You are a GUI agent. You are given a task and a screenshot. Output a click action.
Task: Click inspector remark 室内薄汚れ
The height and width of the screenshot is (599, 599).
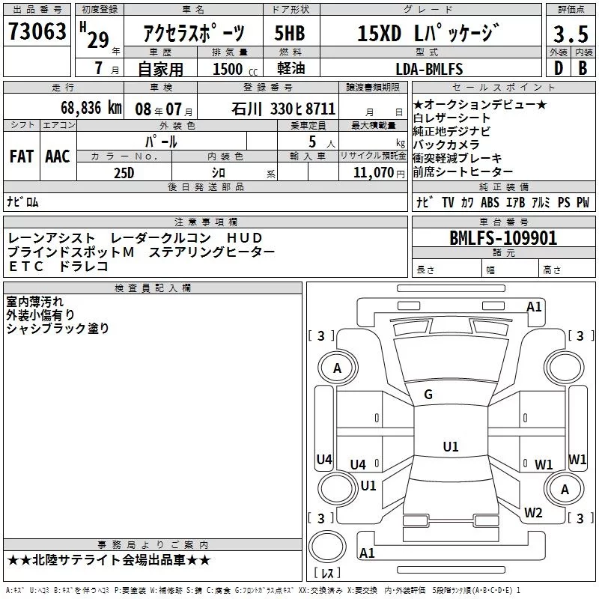pos(34,302)
